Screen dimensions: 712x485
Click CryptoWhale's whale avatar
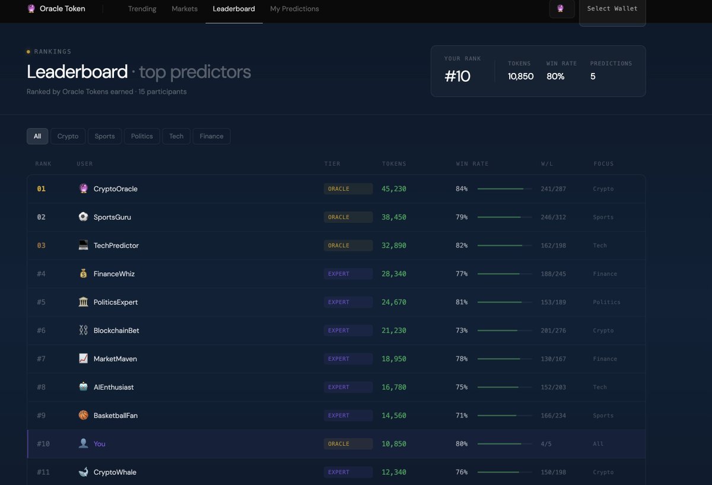83,472
